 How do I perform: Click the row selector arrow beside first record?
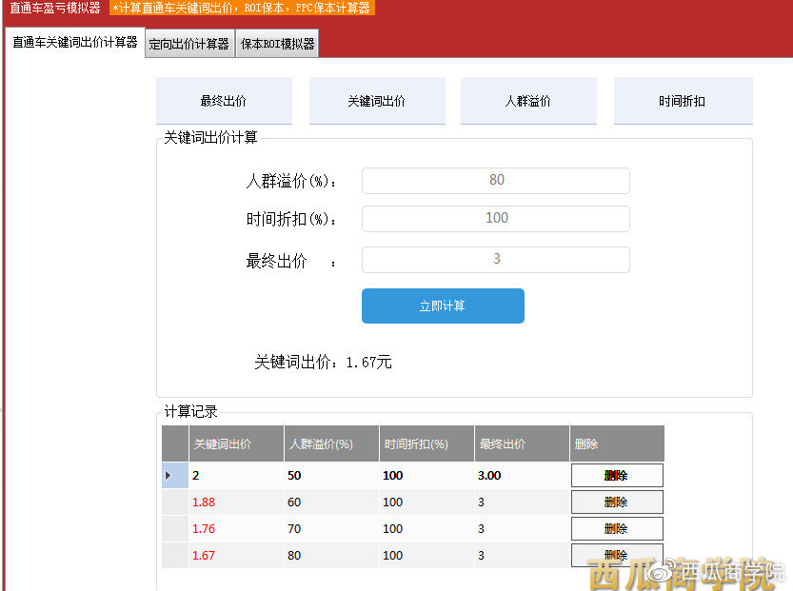pos(173,474)
